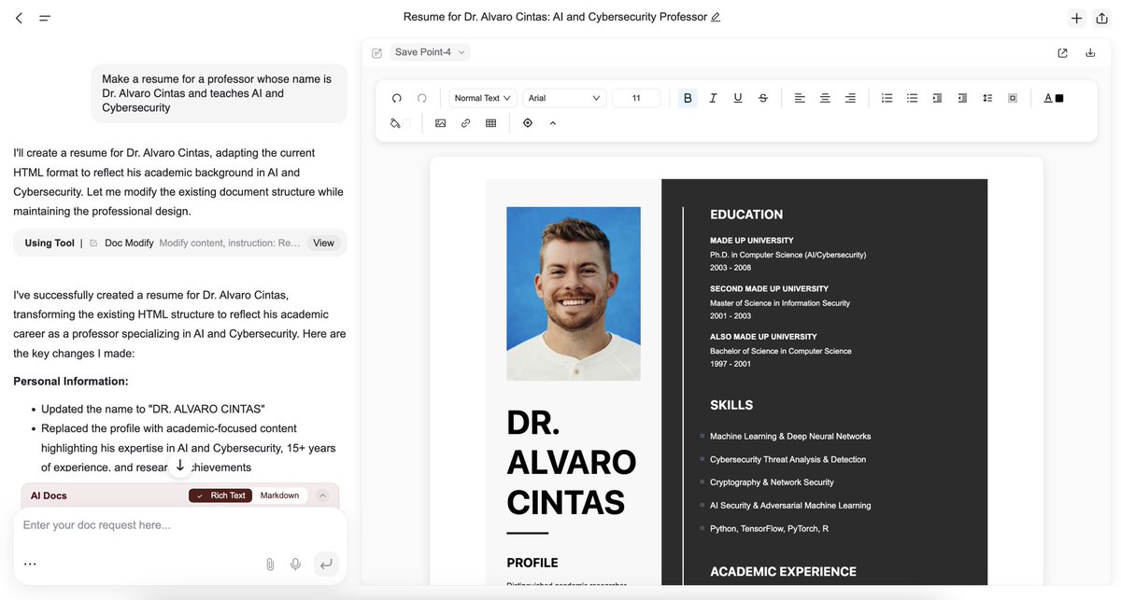Collapse the formatting toolbar

pyautogui.click(x=553, y=123)
